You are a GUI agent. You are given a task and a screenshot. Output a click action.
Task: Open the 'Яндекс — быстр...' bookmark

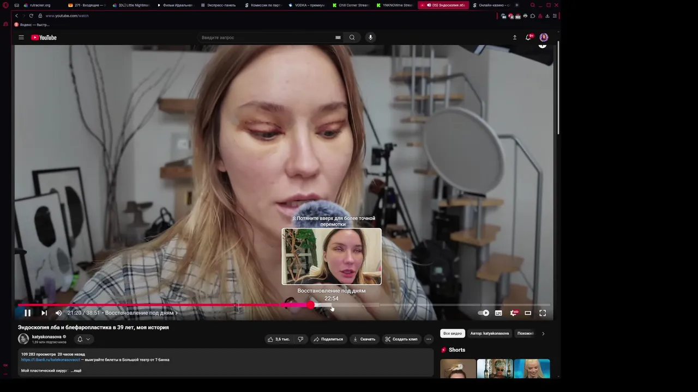point(32,24)
